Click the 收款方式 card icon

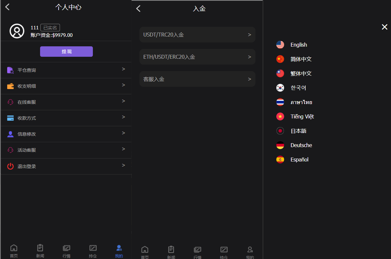pos(10,118)
